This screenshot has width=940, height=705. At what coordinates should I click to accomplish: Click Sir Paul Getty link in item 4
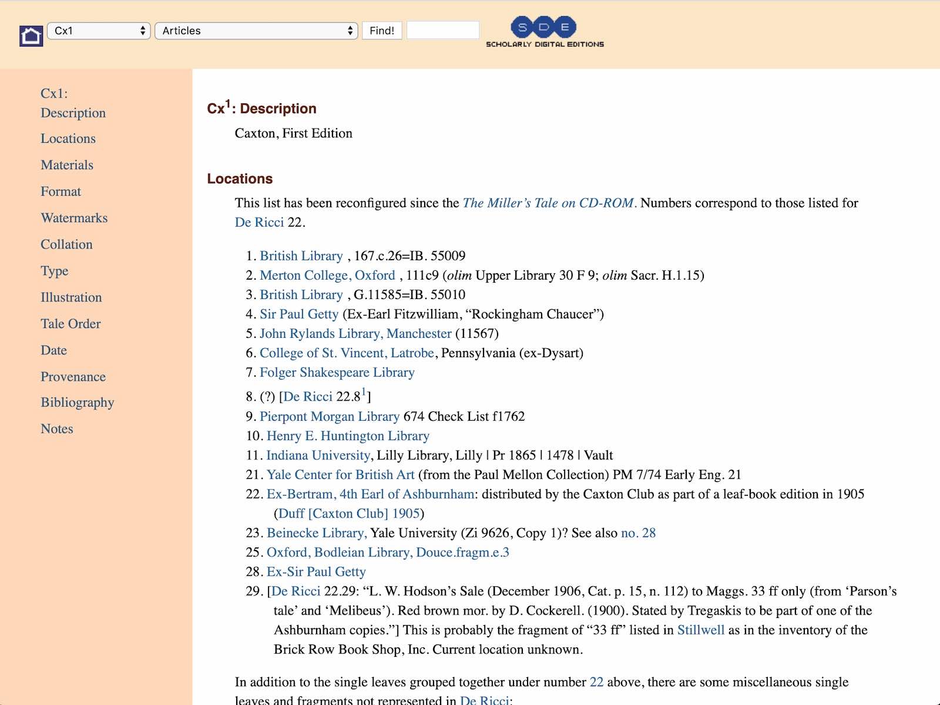click(299, 314)
